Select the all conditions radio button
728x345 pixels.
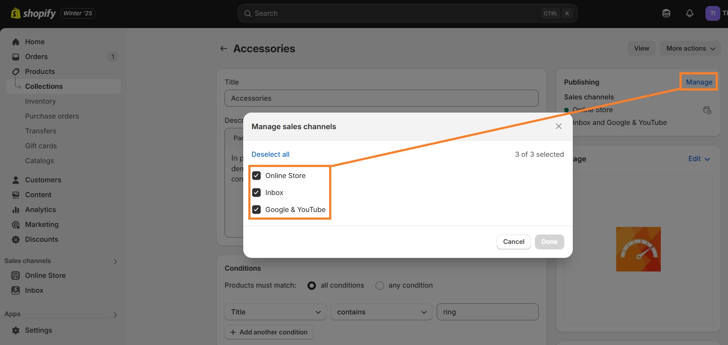[312, 286]
